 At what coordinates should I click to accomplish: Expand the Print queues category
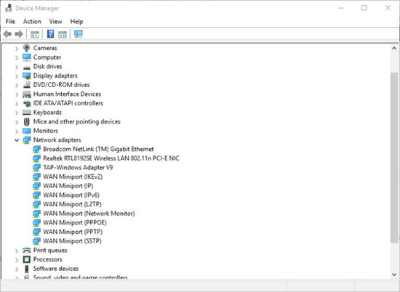point(17,251)
